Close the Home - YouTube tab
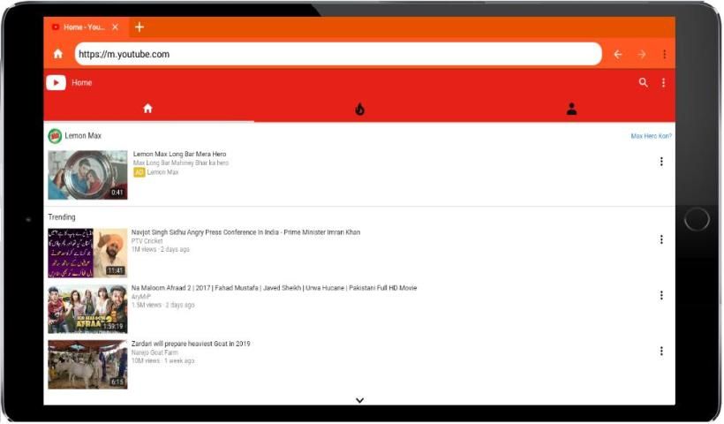The height and width of the screenshot is (424, 724). (115, 27)
